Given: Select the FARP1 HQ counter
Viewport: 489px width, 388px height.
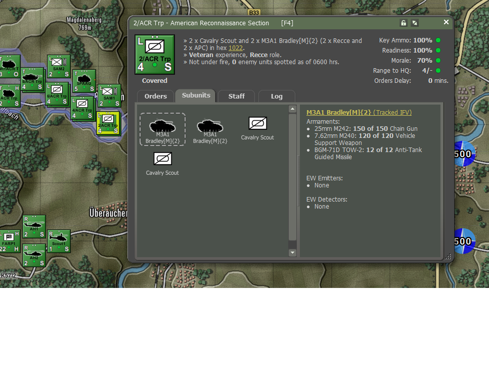Looking at the screenshot, I should (x=10, y=241).
